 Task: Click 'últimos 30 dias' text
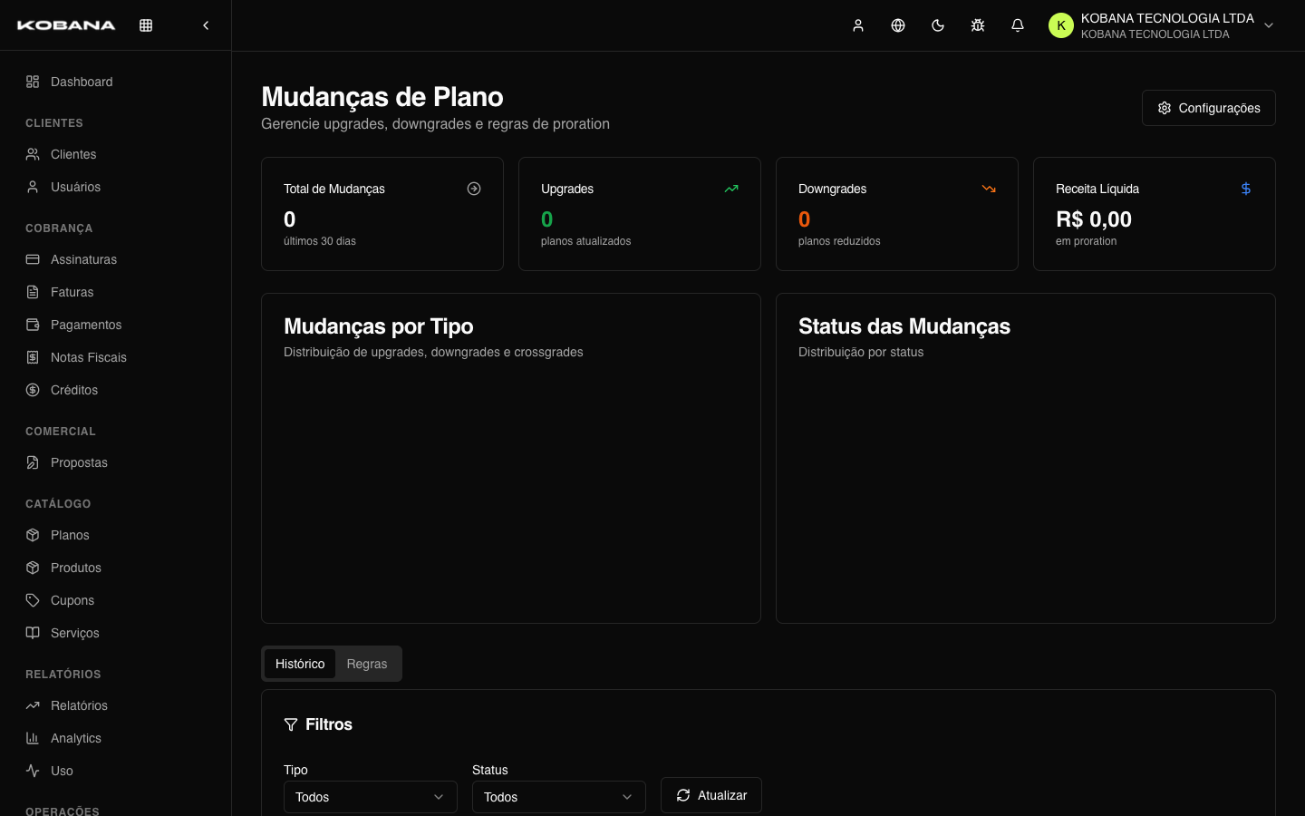click(x=320, y=241)
